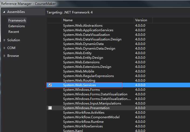190x132 pixels.
Task: Select System.WorkflowServices row
Action: point(119,126)
